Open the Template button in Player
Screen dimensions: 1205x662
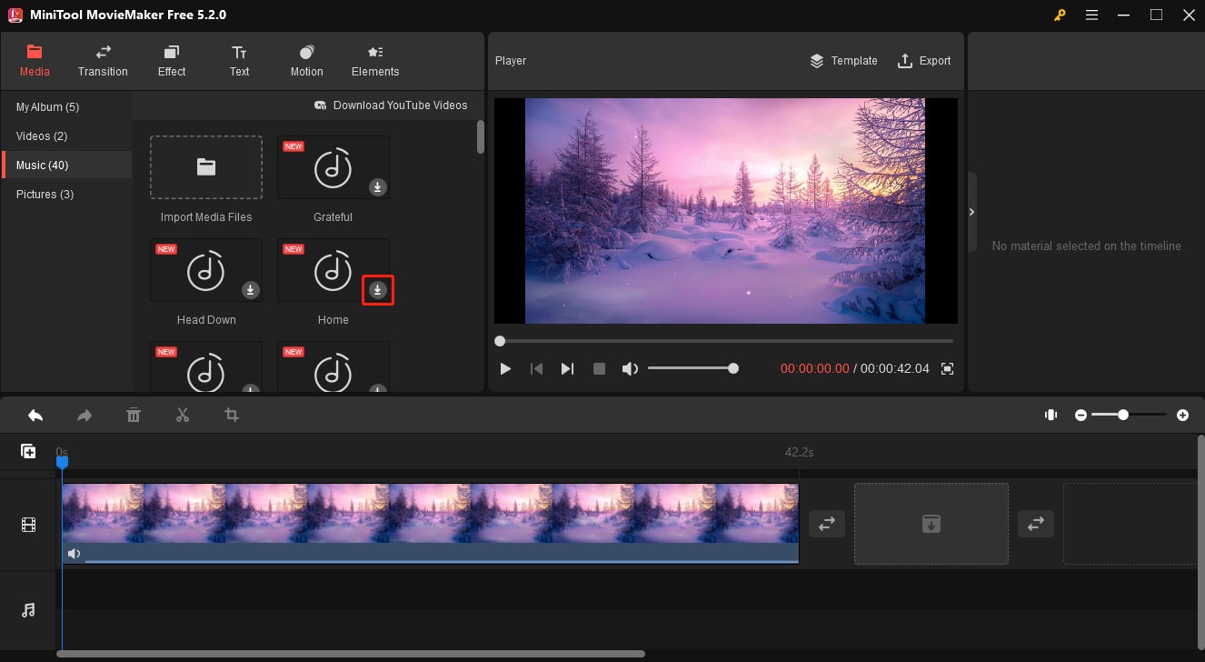[843, 61]
